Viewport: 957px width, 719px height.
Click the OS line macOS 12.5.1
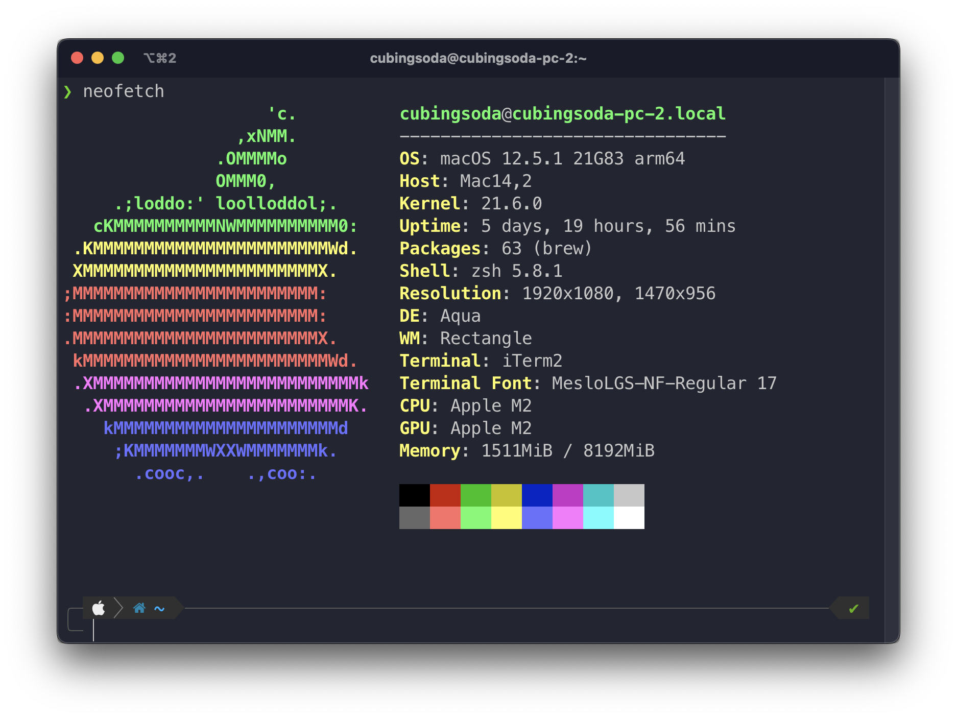point(542,158)
